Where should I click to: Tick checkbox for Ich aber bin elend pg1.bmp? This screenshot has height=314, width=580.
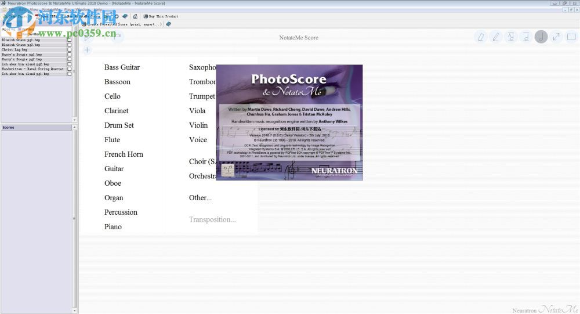pos(69,74)
